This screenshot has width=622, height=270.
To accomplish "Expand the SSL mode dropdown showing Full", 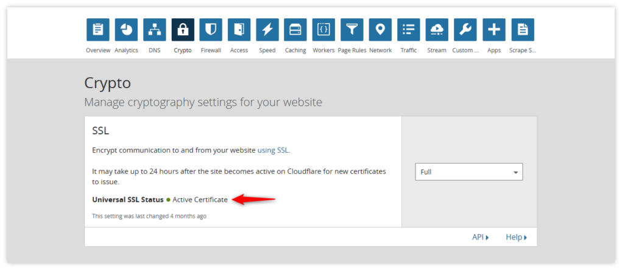I will 469,172.
